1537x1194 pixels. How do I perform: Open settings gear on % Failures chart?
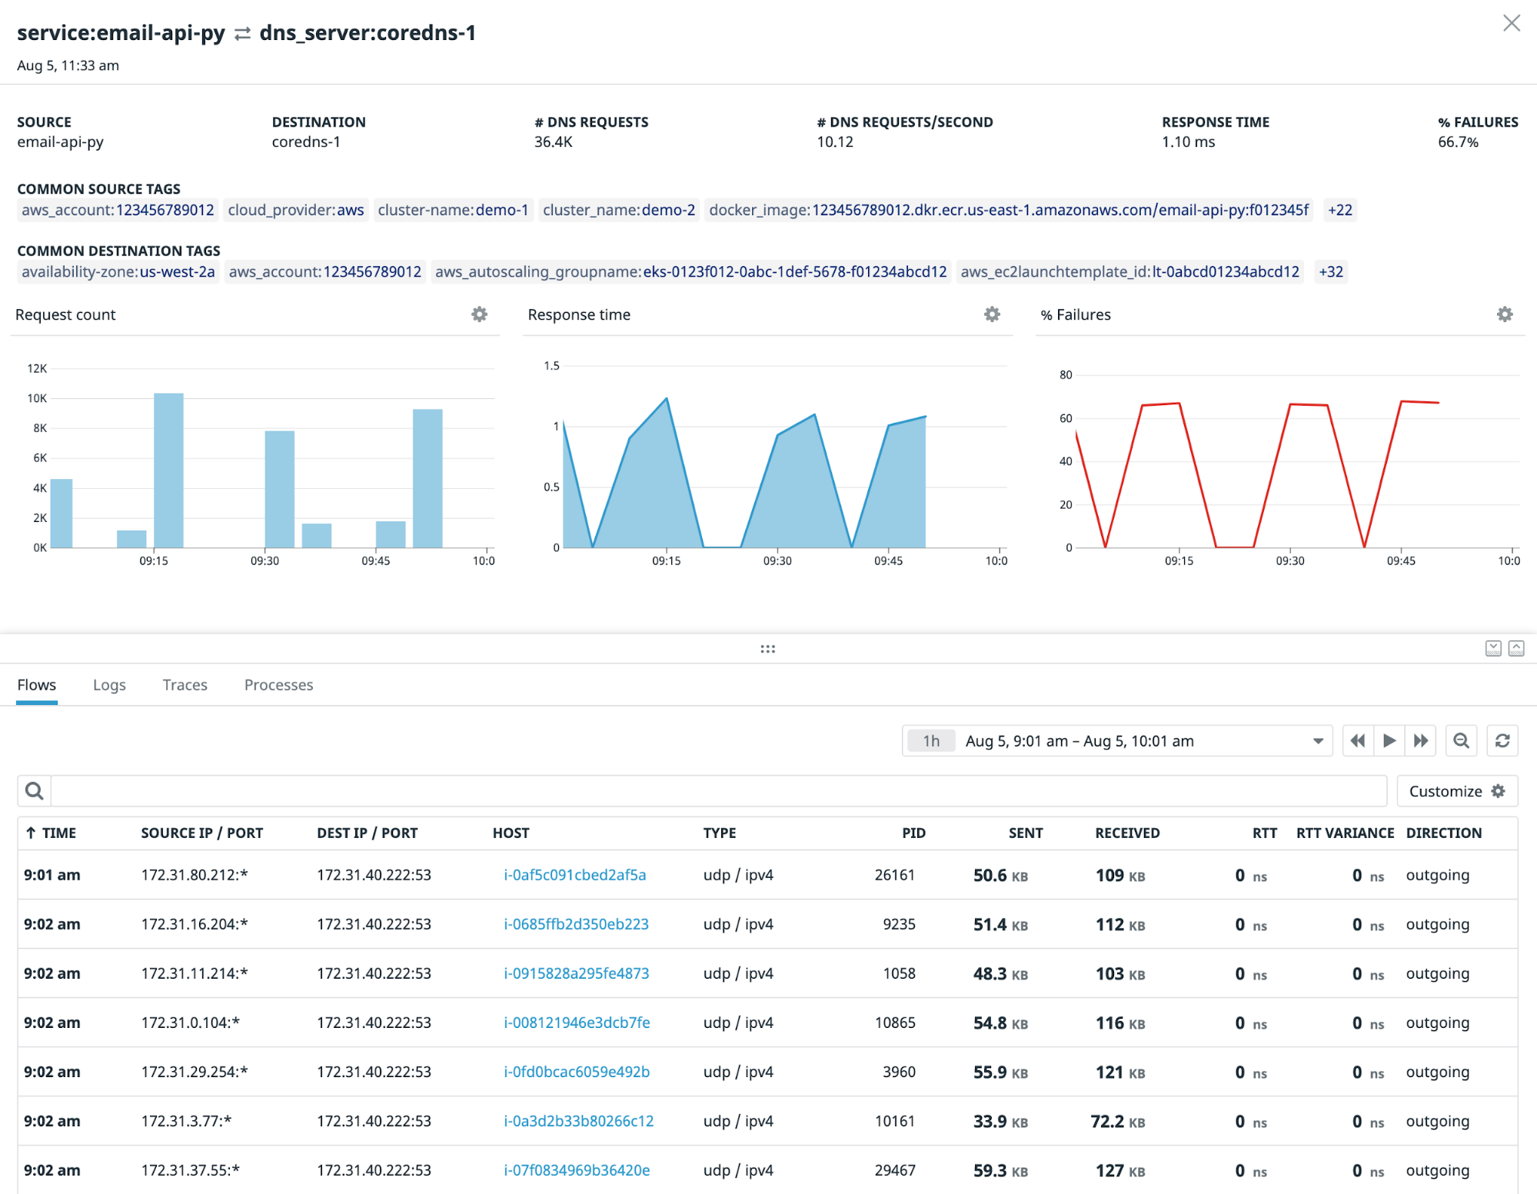1505,314
